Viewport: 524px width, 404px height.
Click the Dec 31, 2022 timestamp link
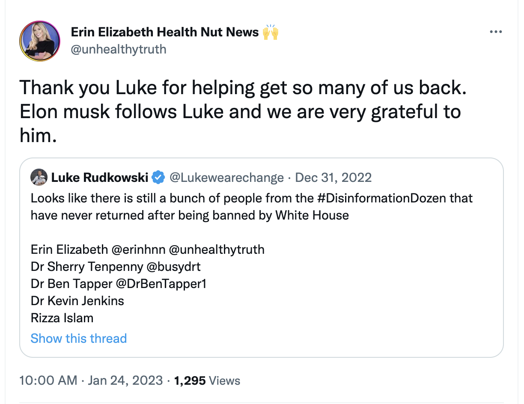point(333,177)
